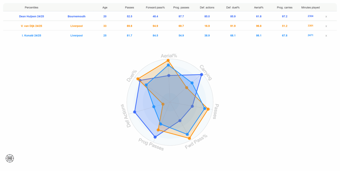Image resolution: width=340 pixels, height=171 pixels.
Task: Click the I. Konaté 24/25 player name
Action: pyautogui.click(x=30, y=36)
